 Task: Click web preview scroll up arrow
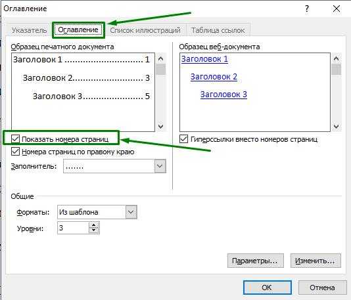[x=336, y=59]
